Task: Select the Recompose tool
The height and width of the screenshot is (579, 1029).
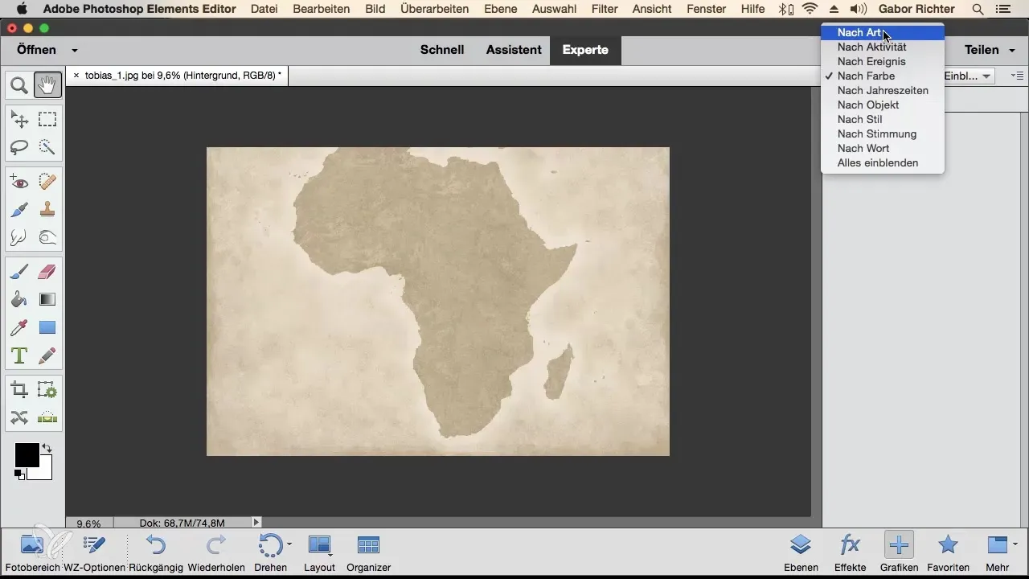Action: [47, 390]
